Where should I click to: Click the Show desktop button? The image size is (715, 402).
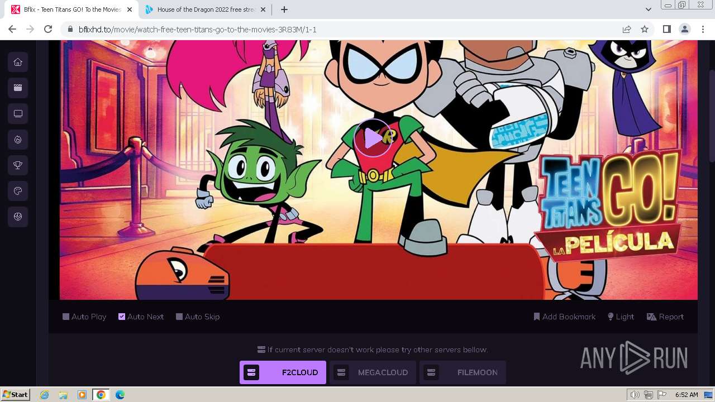click(x=709, y=395)
